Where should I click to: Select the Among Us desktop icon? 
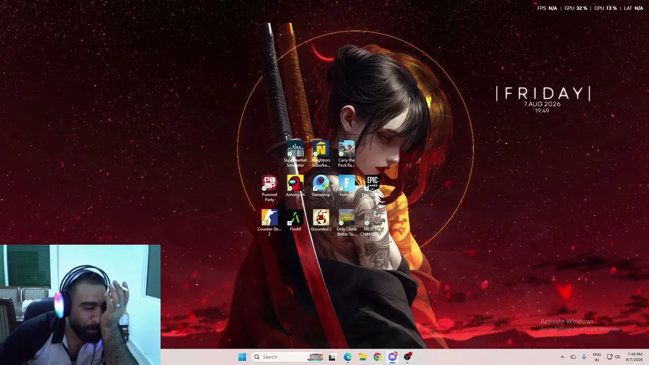pyautogui.click(x=295, y=186)
